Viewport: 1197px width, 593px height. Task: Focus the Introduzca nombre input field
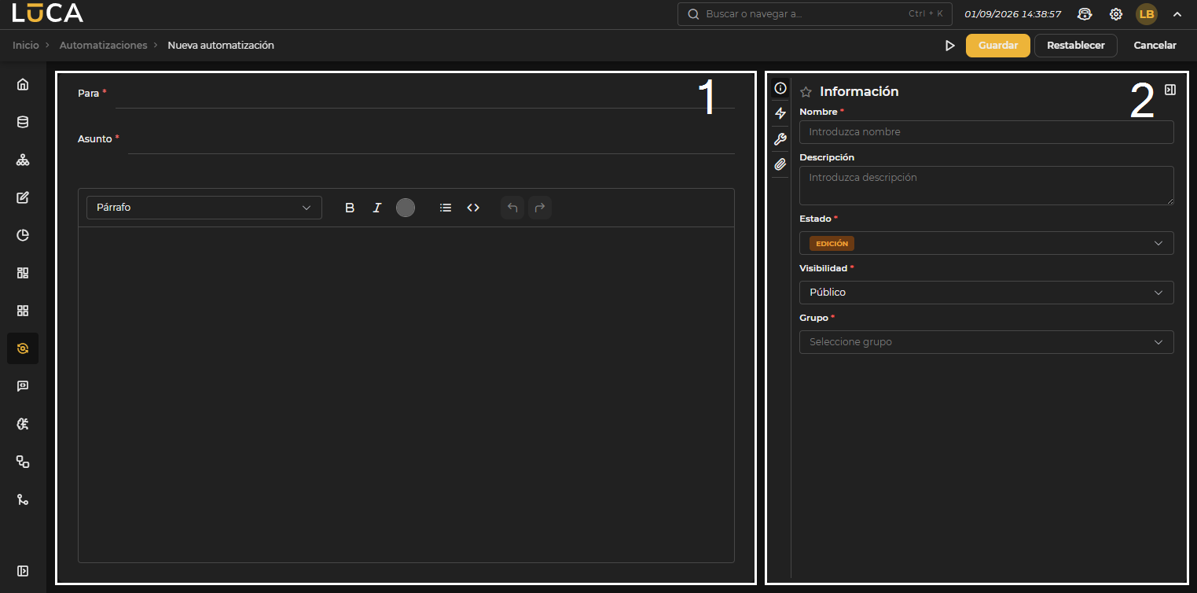click(x=986, y=132)
